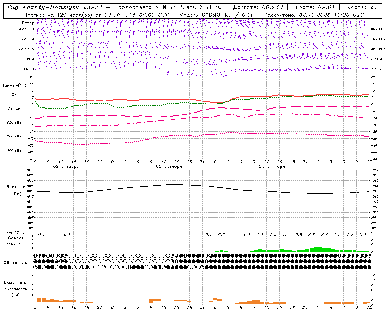This screenshot has height=310, width=387.
Task: Click the station title Yug_Khanty-Mansiysk_23933
Action: (54, 7)
